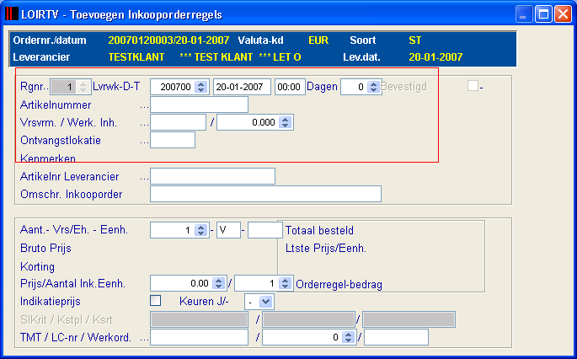
Task: Adjust the Aantal Ink.Eenh. spinner
Action: [286, 283]
